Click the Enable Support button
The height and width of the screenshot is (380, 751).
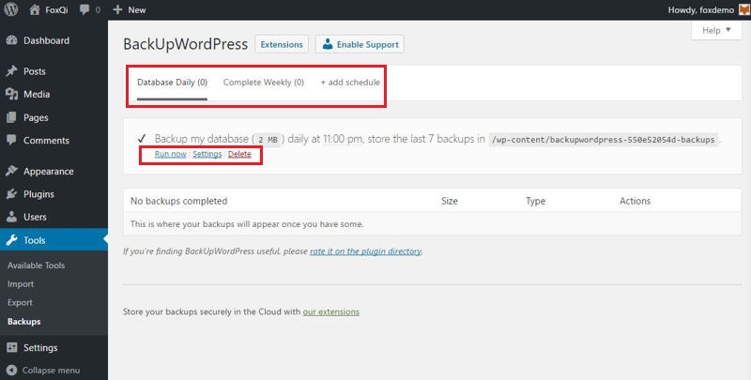click(x=360, y=44)
